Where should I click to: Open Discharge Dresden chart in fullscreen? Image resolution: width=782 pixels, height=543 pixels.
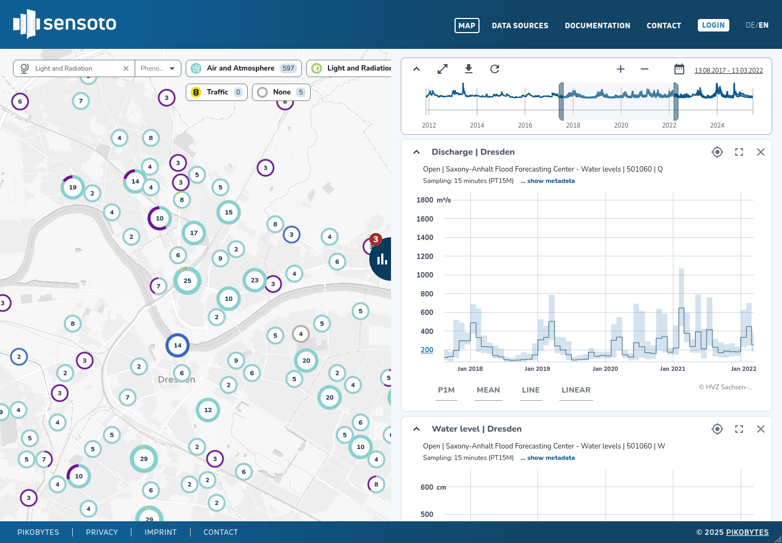(x=739, y=152)
